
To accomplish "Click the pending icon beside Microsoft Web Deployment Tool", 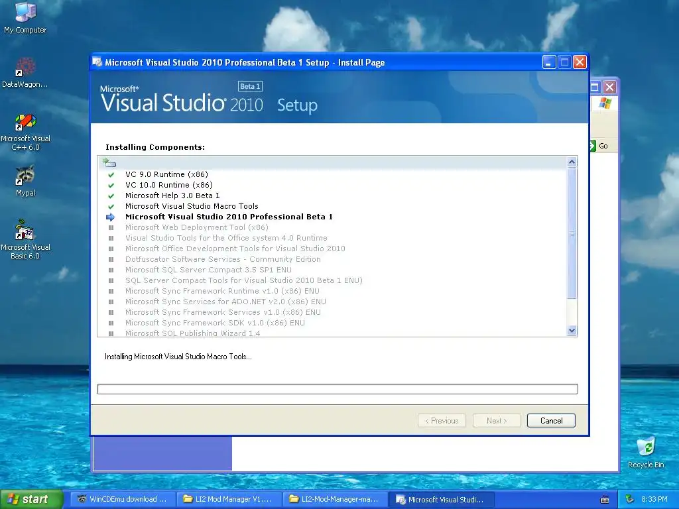I will [111, 228].
